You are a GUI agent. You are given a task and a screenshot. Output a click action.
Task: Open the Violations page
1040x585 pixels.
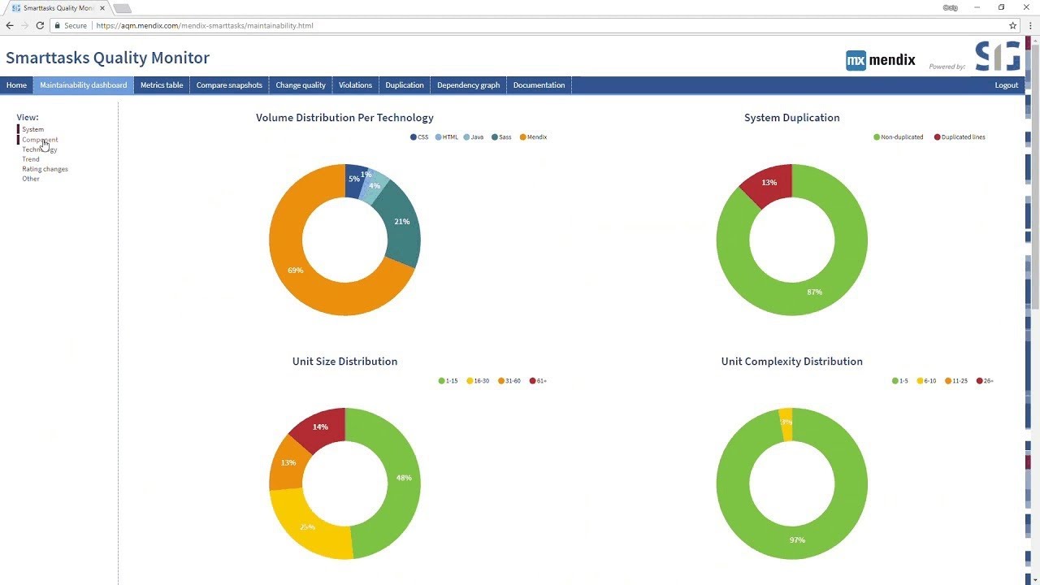[x=355, y=85]
